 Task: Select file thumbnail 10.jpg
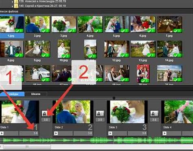tap(64, 49)
